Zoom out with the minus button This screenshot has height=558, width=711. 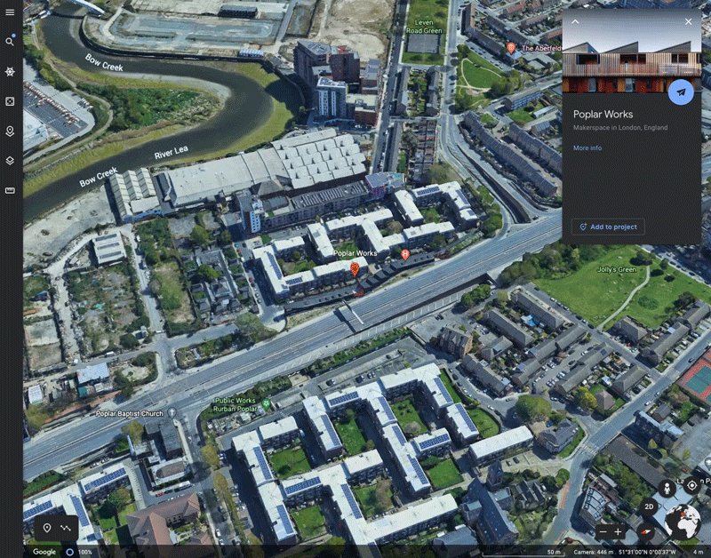tap(603, 531)
